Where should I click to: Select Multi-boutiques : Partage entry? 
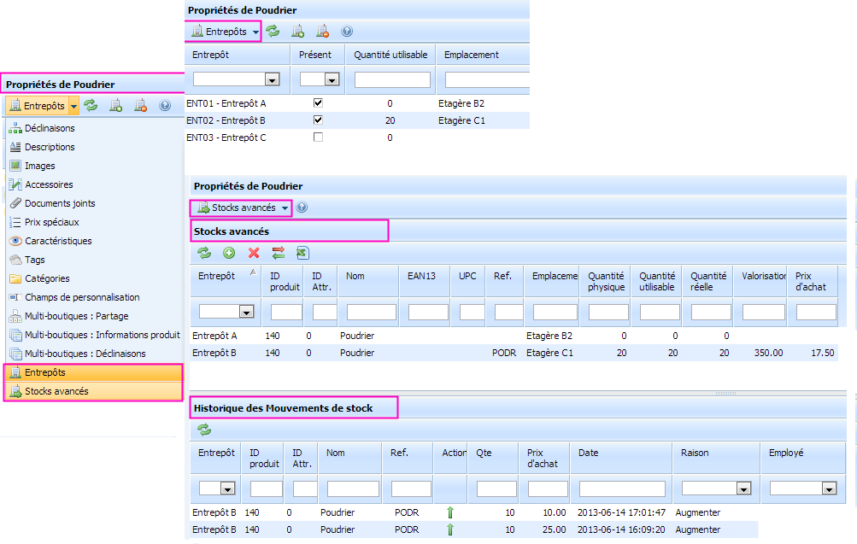point(77,316)
